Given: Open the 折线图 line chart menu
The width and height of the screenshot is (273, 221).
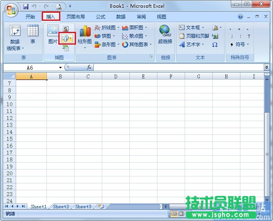Looking at the screenshot, I should pos(107,28).
